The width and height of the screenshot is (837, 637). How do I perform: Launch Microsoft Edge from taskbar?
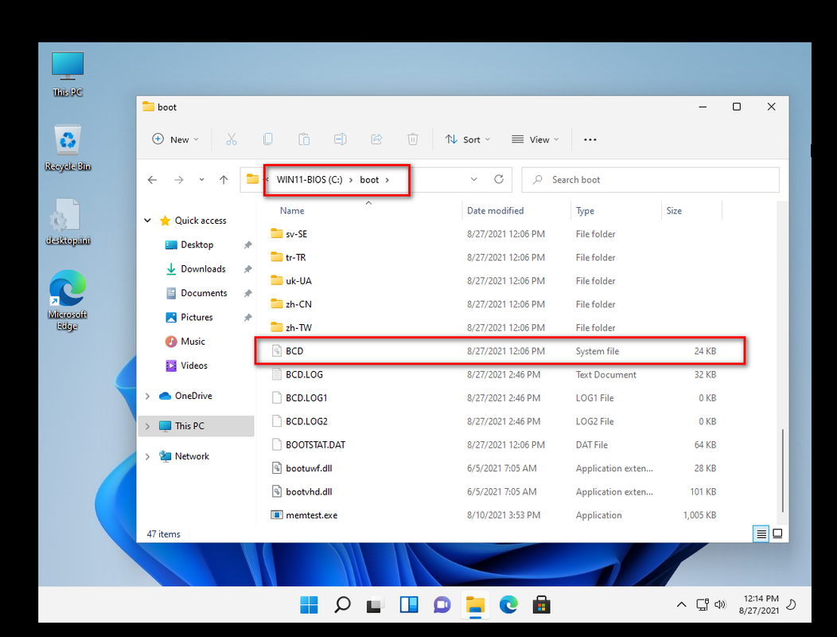pos(508,605)
